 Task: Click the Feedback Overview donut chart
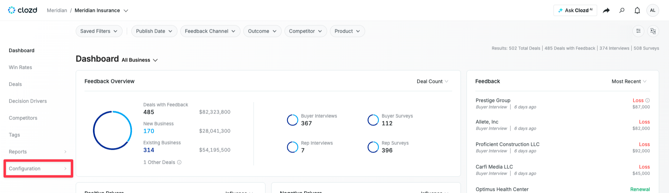112,130
